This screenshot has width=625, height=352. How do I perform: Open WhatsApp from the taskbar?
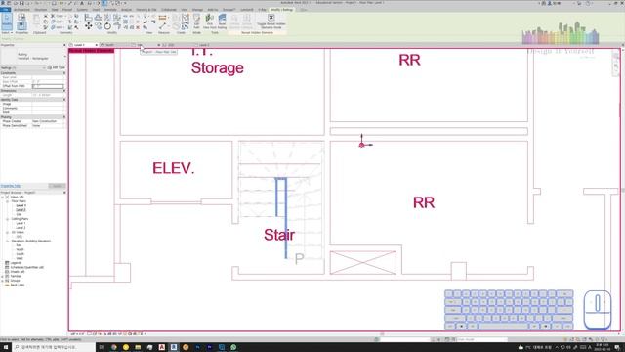click(233, 348)
